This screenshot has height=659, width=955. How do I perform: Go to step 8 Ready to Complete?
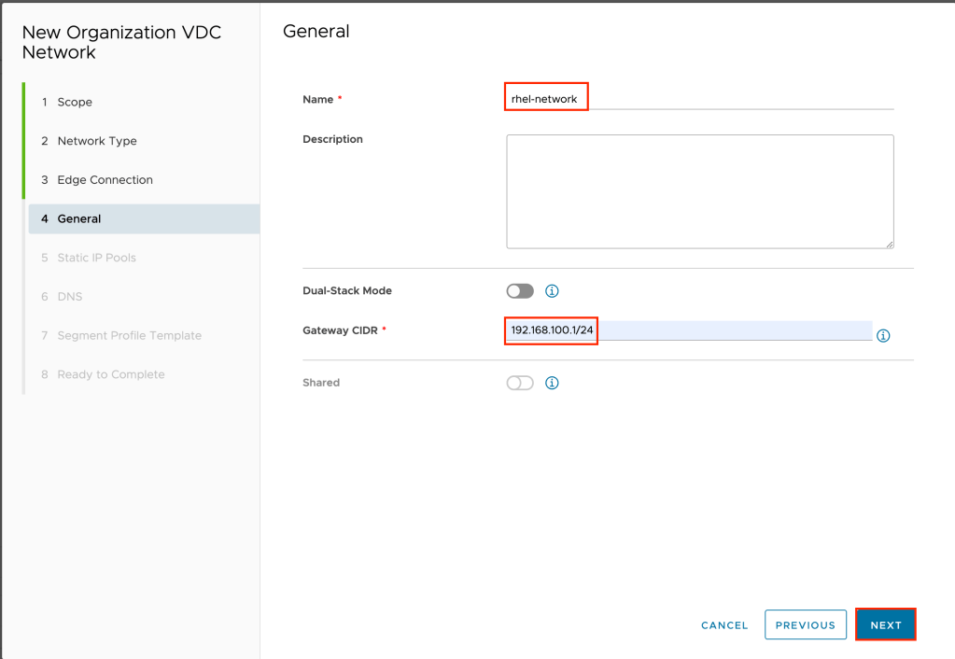(110, 374)
